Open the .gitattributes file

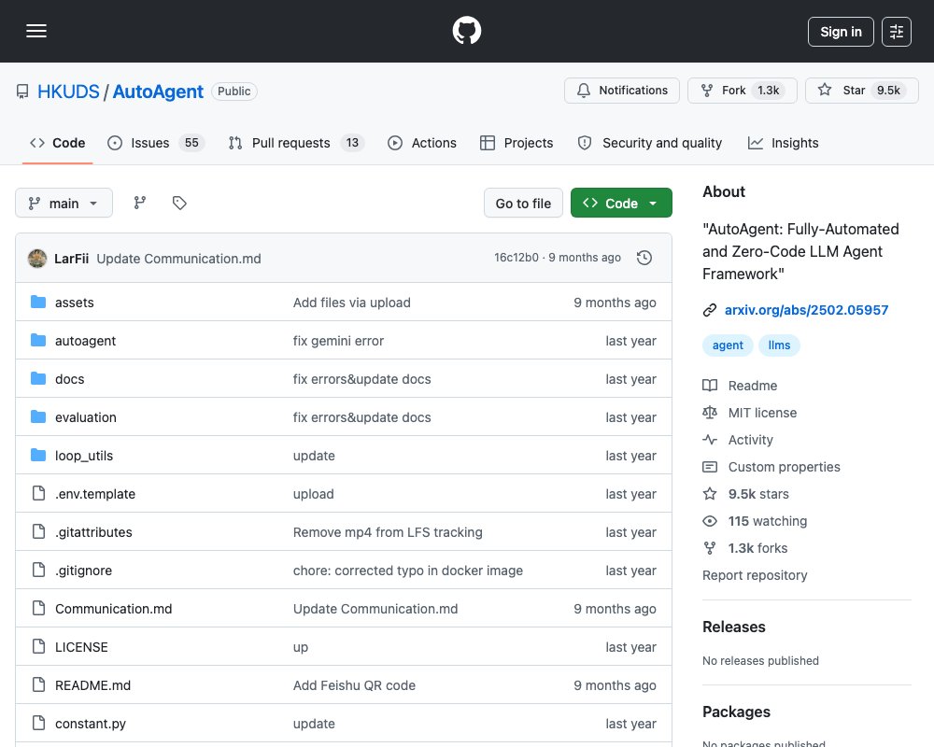(x=93, y=532)
